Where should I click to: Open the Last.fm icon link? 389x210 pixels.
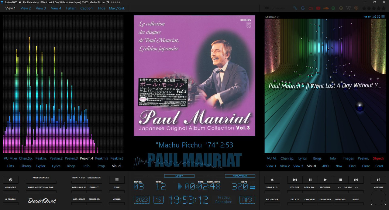[x=311, y=8]
